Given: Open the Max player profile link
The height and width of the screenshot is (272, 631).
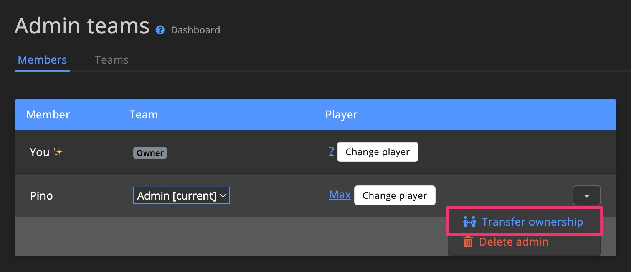Looking at the screenshot, I should [340, 195].
